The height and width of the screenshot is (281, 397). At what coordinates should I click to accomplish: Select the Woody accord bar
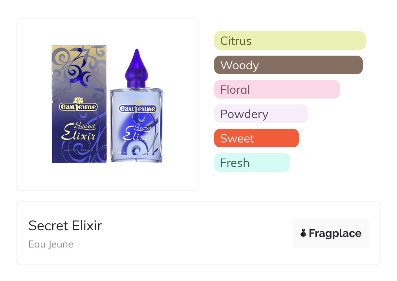pos(288,65)
